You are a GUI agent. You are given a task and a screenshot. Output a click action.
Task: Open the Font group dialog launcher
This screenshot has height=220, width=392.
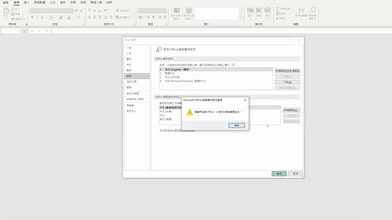click(x=84, y=24)
